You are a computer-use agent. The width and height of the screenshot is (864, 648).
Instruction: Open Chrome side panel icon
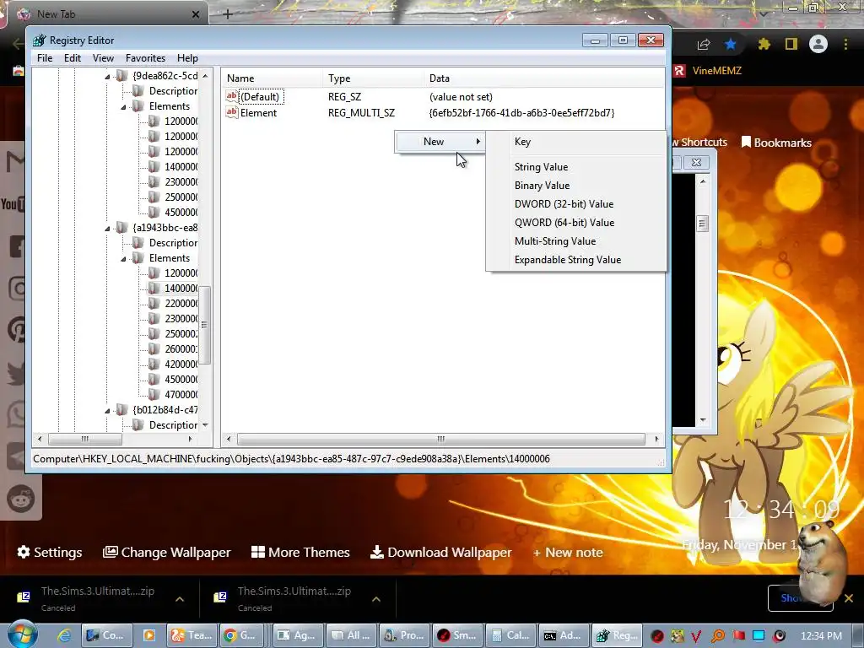(791, 44)
